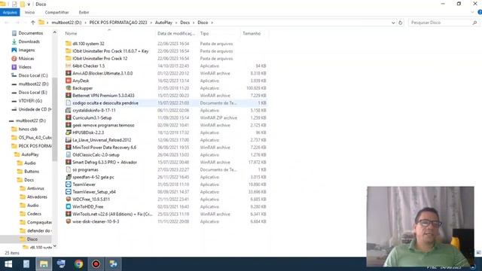Select the Backupper application icon

(69, 88)
